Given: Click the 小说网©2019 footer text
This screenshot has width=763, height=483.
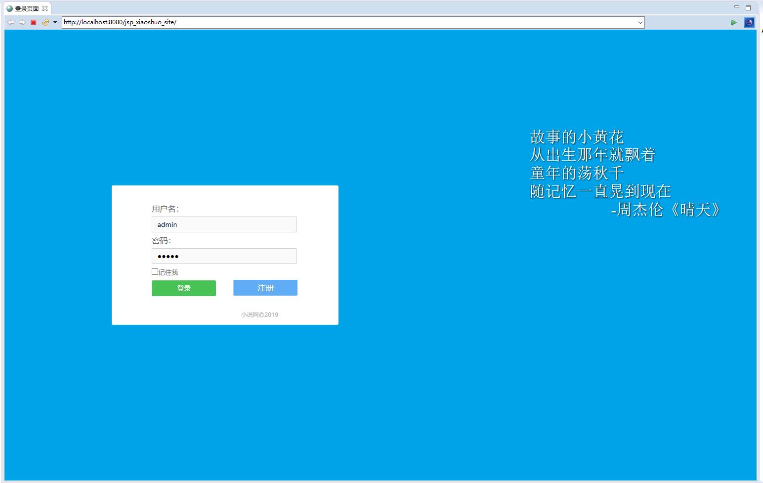Looking at the screenshot, I should coord(259,314).
